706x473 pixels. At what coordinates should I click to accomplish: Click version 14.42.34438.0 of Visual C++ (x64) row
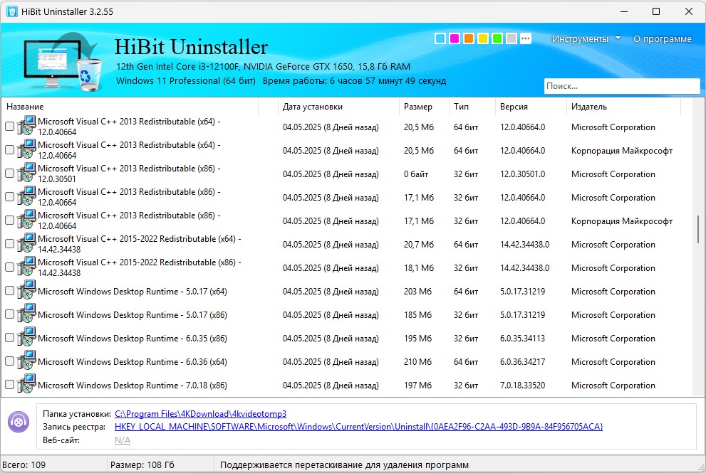524,244
